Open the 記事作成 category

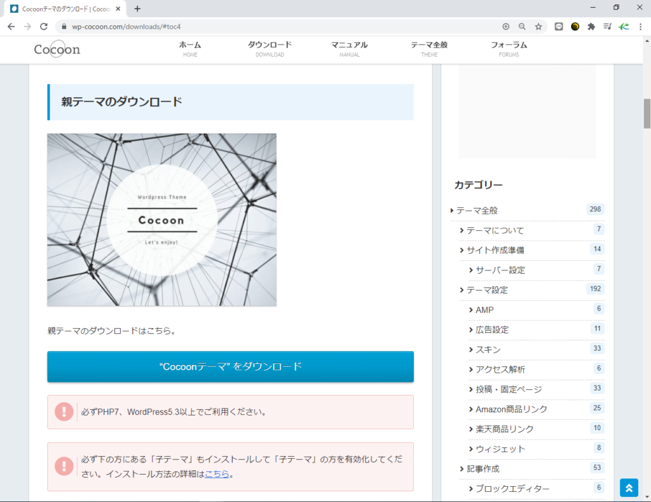(x=483, y=469)
